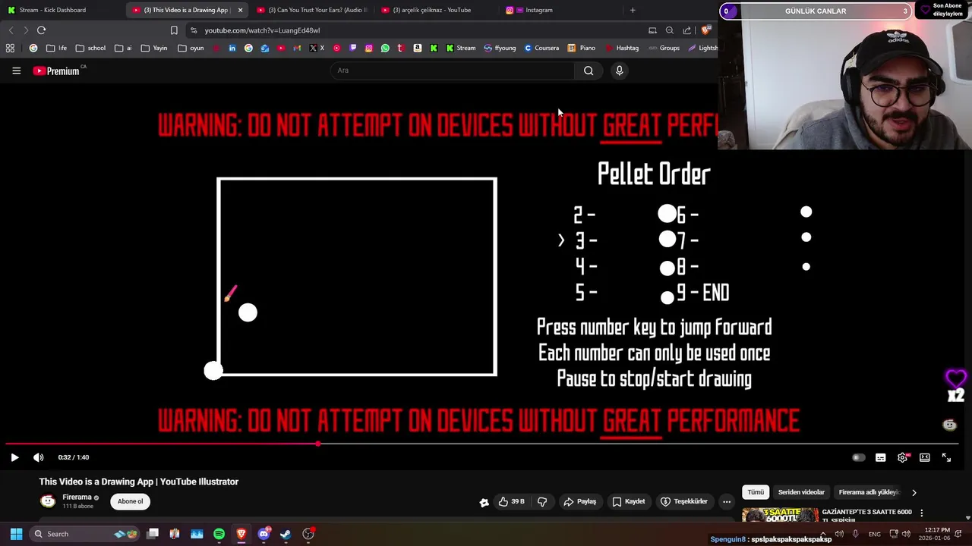Save the video with 'Kaydet' button

click(629, 501)
